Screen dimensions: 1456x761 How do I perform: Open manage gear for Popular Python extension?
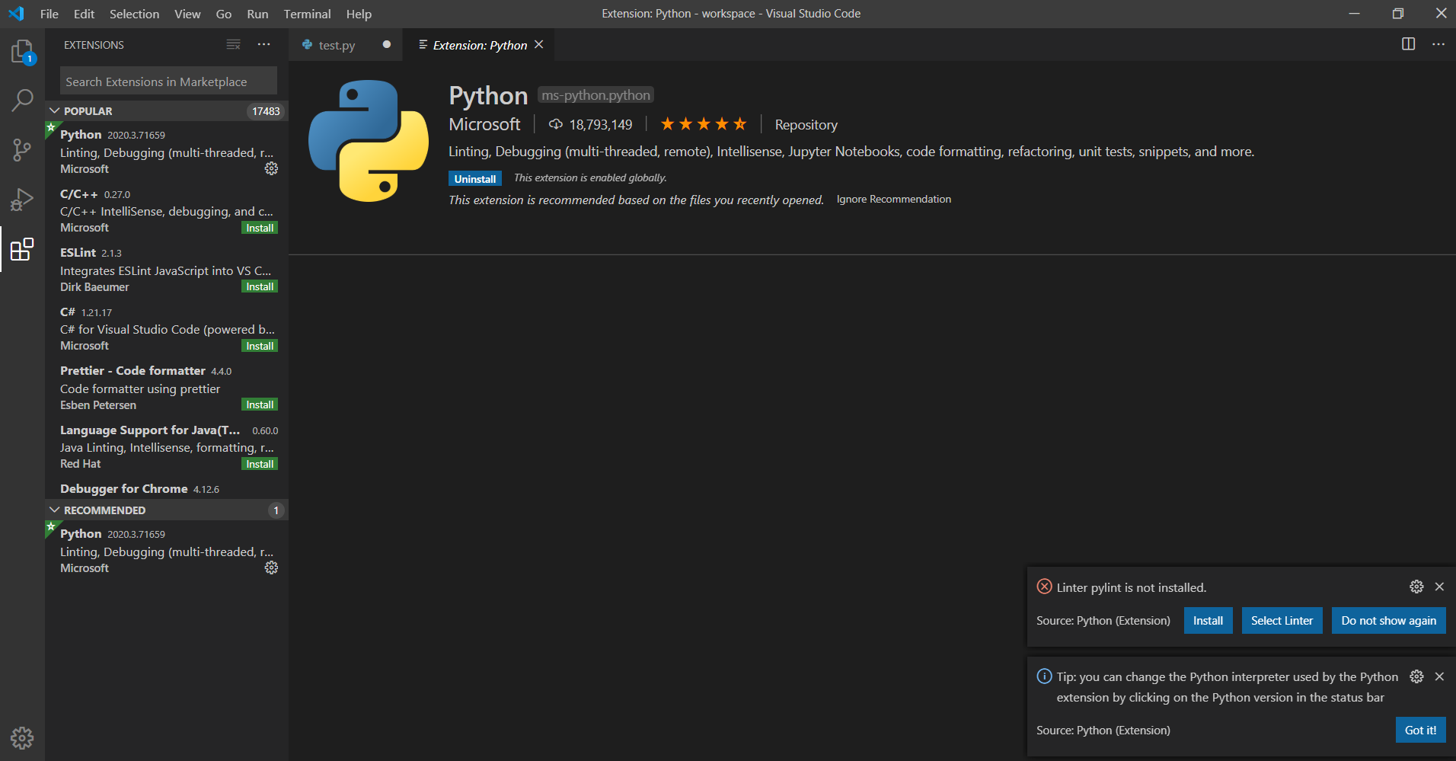click(x=271, y=168)
